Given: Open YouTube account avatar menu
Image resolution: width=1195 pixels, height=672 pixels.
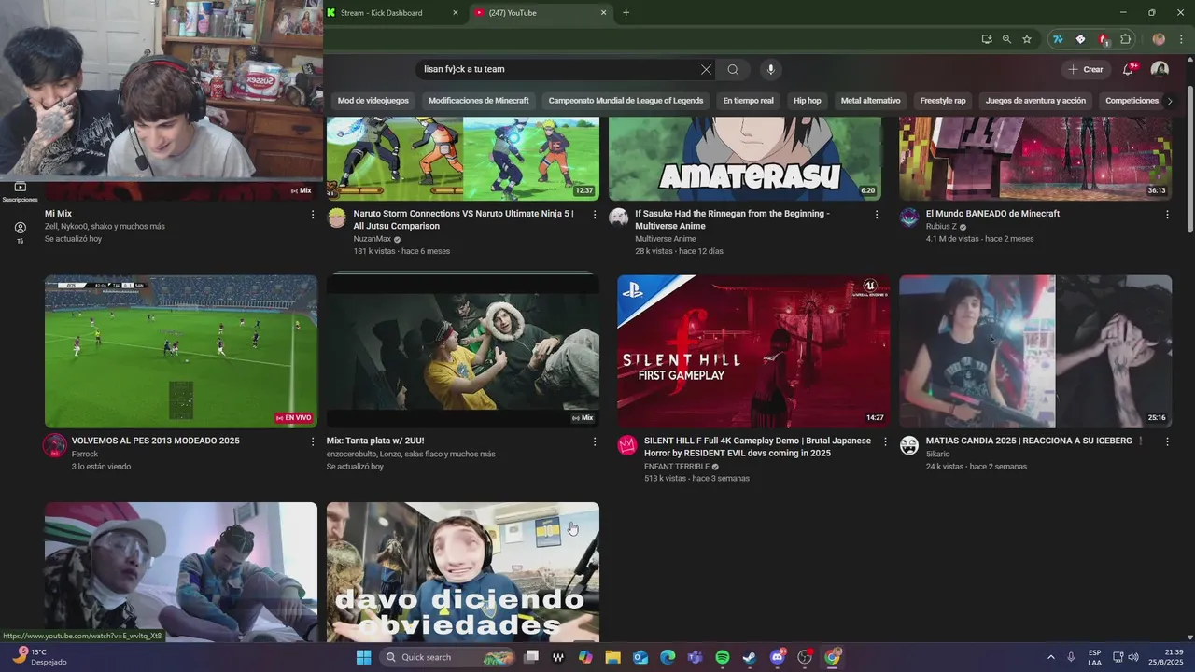Looking at the screenshot, I should [x=1160, y=69].
